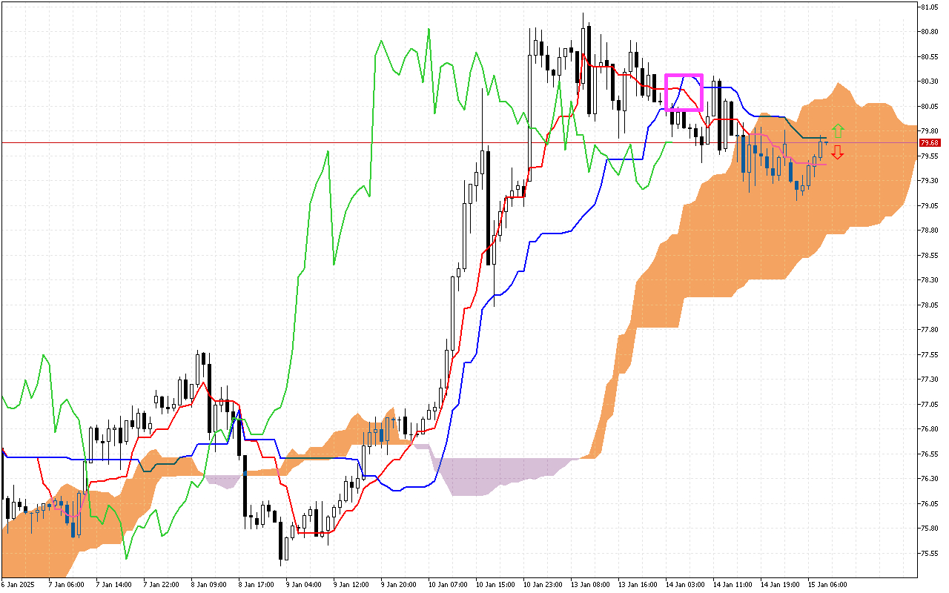Select the 78.30 price level label
Image resolution: width=949 pixels, height=593 pixels.
(930, 280)
